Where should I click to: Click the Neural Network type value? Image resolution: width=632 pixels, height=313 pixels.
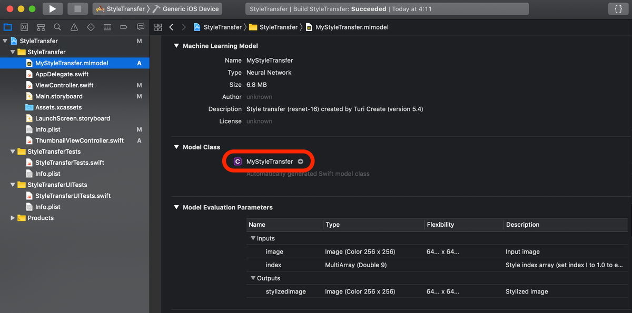tap(269, 73)
